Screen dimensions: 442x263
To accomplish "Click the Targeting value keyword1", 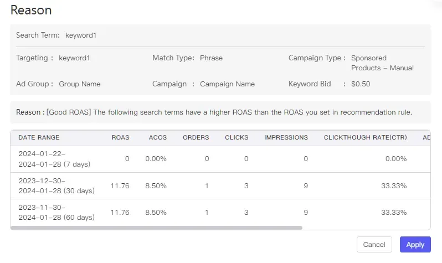I will [x=74, y=58].
